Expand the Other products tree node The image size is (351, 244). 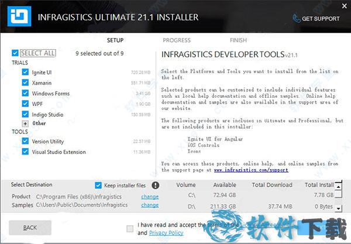25,123
